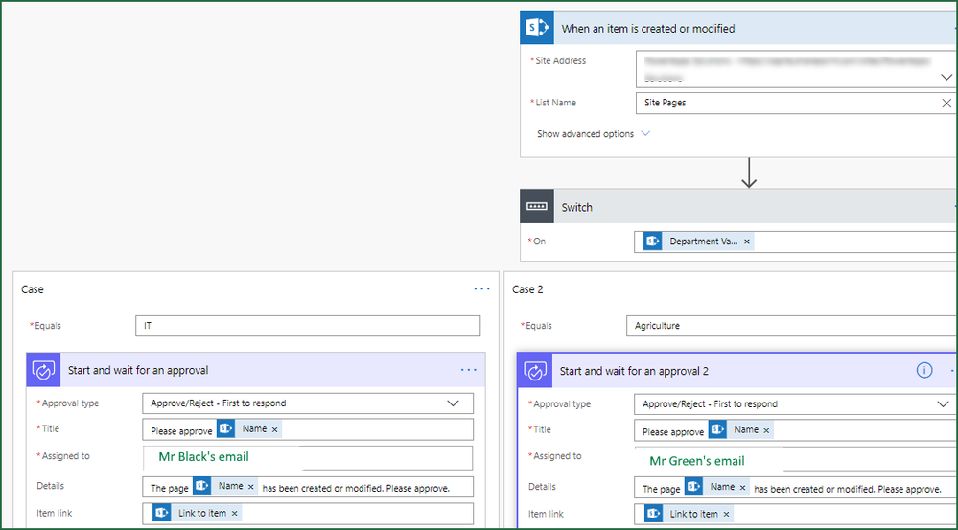
Task: Remove Name token from Case 2 Details
Action: 742,487
